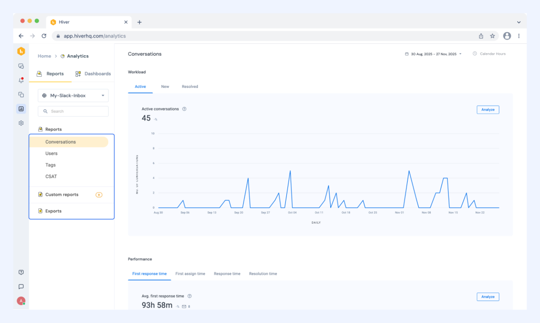Image resolution: width=540 pixels, height=323 pixels.
Task: Click the report Search field
Action: tap(73, 112)
